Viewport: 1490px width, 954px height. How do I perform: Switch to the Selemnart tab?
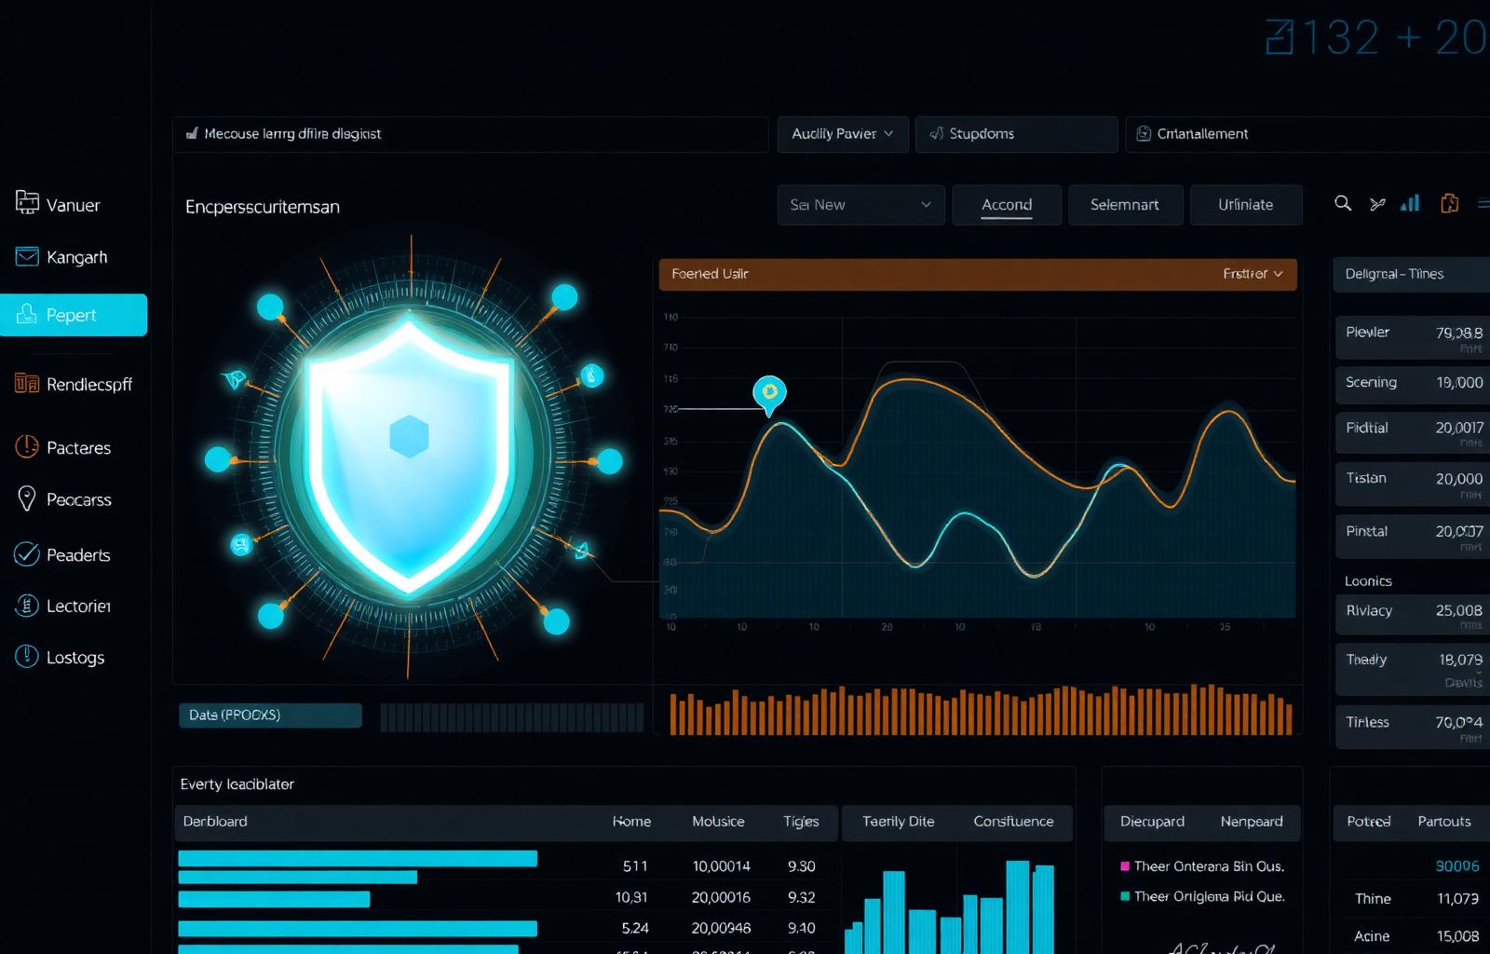[x=1125, y=205]
